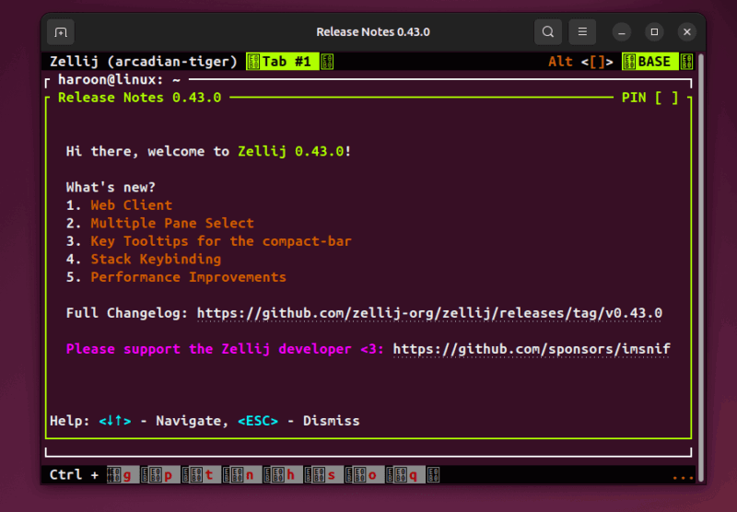Open the hamburger main menu
Viewport: 737px width, 512px height.
pos(582,32)
